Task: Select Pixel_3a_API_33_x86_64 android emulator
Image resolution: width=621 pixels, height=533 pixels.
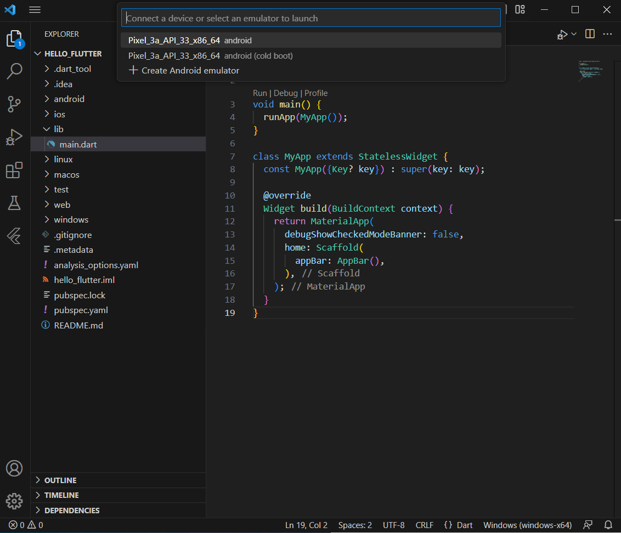Action: tap(311, 41)
